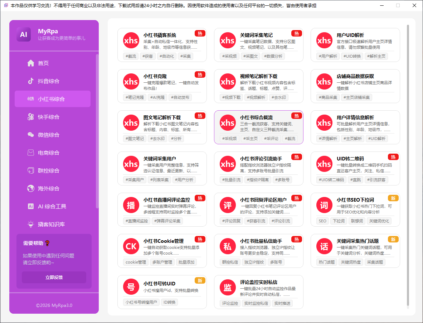Click the ©2026 MyRpa3.0 footer text
The image size is (423, 323).
54,305
